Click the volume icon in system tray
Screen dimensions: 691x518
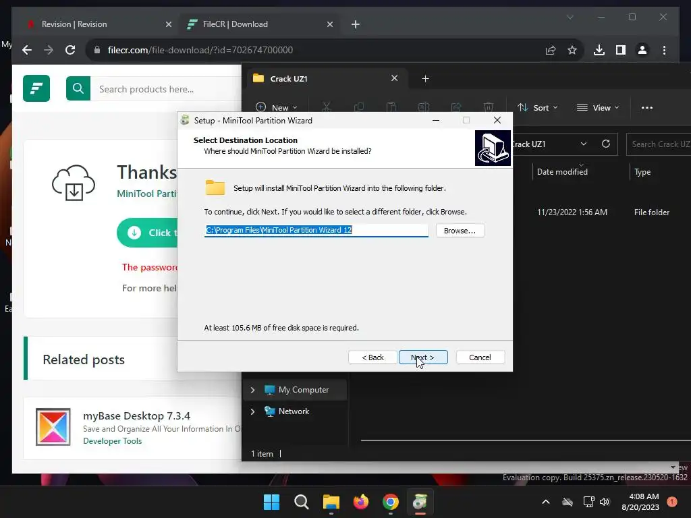click(605, 502)
